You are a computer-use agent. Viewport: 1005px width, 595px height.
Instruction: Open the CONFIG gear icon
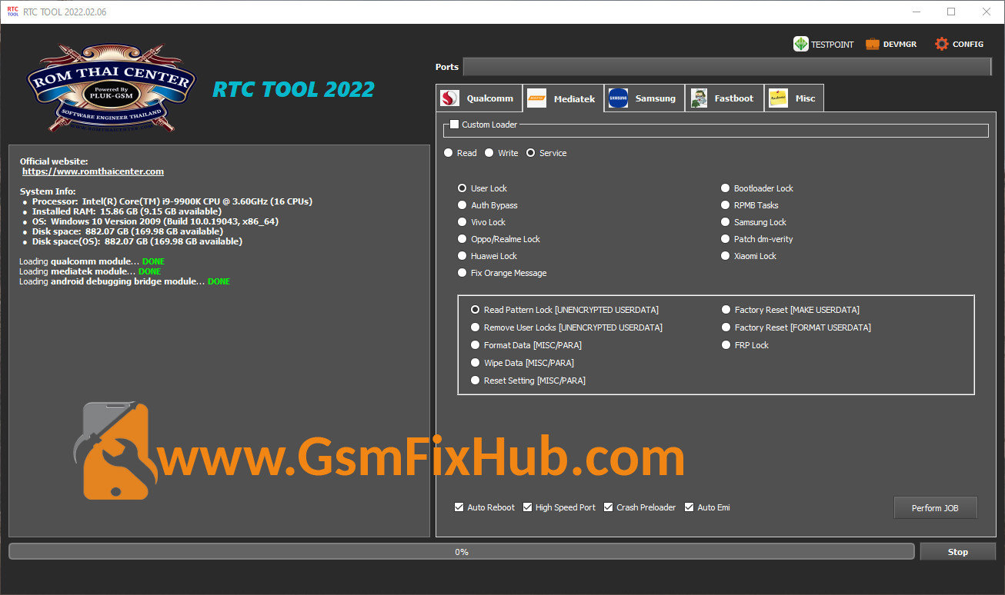click(x=942, y=44)
